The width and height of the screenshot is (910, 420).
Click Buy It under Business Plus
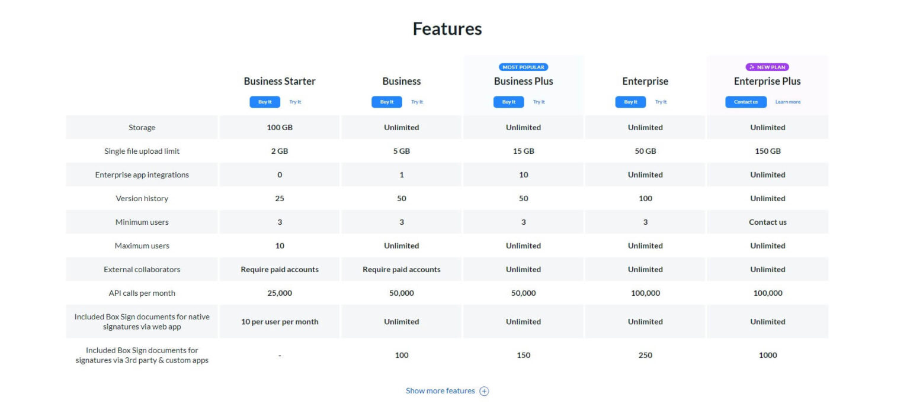pyautogui.click(x=508, y=102)
